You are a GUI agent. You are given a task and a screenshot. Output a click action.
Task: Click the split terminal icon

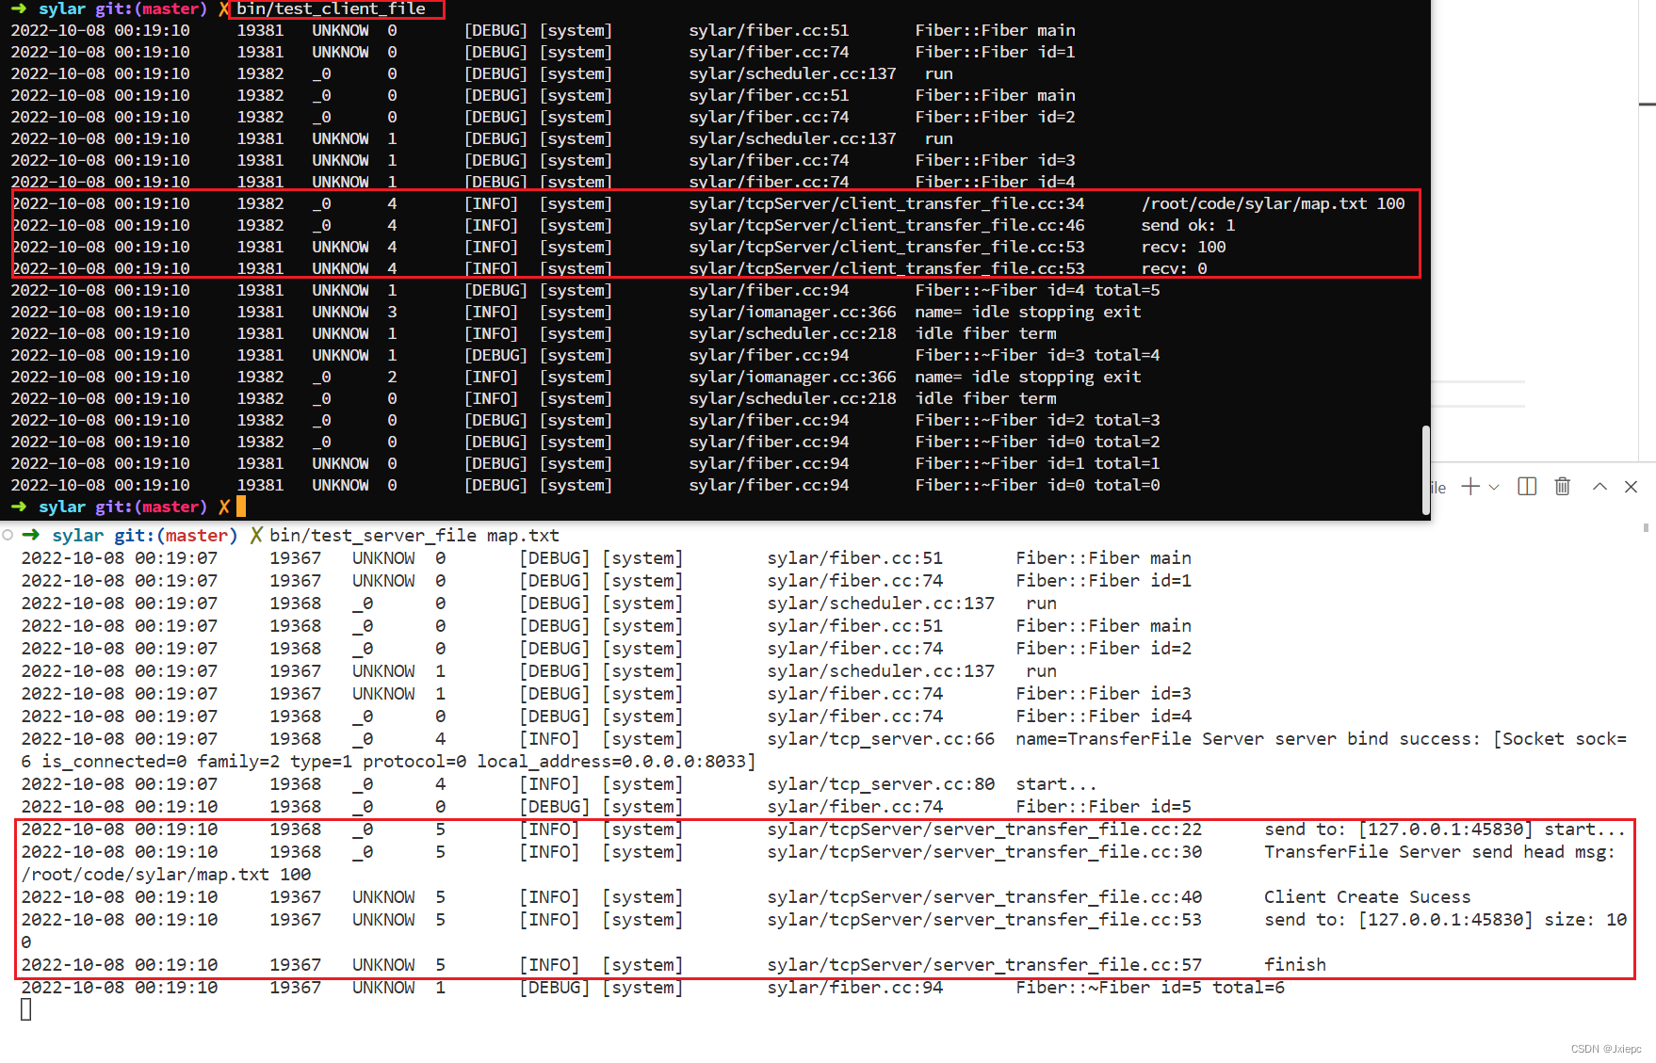[1527, 487]
